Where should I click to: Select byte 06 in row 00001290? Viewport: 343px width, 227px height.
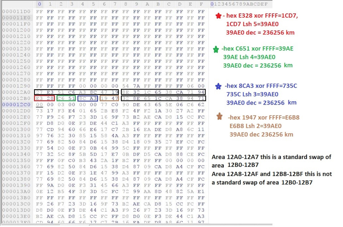[190, 86]
